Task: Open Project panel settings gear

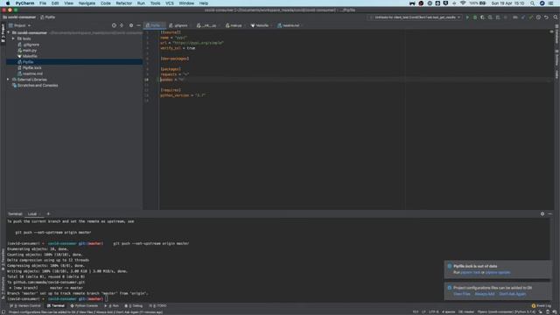Action: [x=131, y=25]
